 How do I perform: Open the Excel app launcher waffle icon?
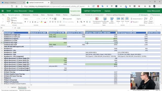tap(3, 11)
